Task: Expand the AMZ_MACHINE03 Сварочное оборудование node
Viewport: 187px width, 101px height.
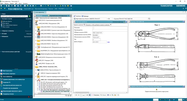Action: 36,34
